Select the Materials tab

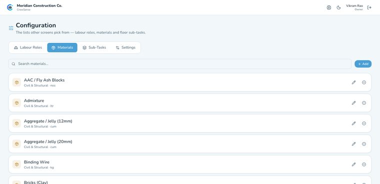click(x=62, y=48)
